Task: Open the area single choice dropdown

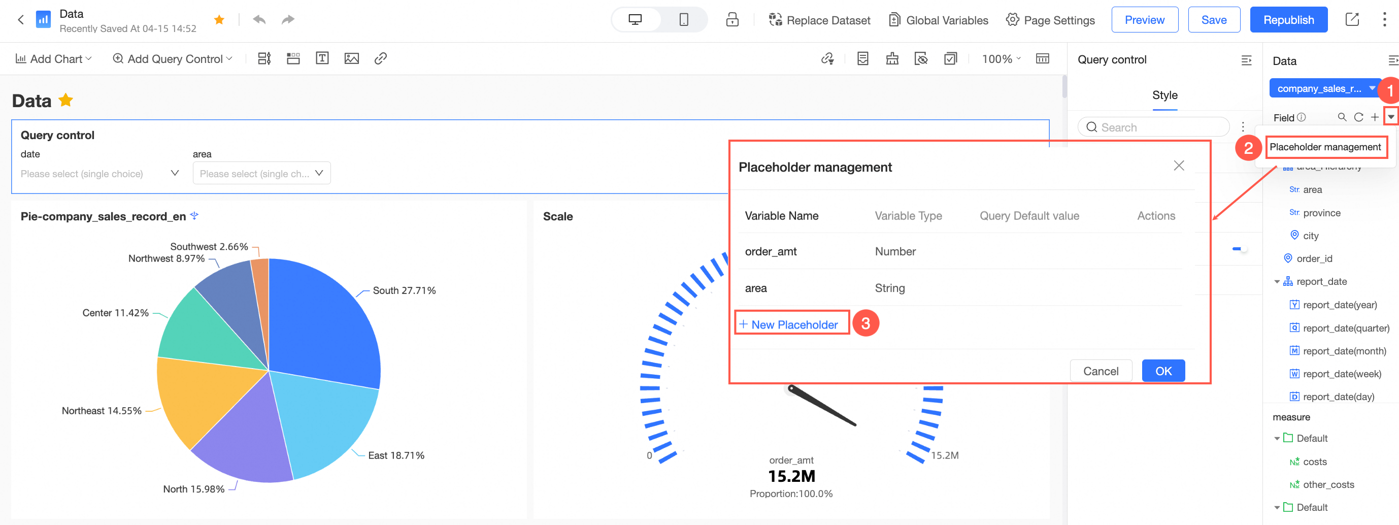Action: tap(261, 173)
